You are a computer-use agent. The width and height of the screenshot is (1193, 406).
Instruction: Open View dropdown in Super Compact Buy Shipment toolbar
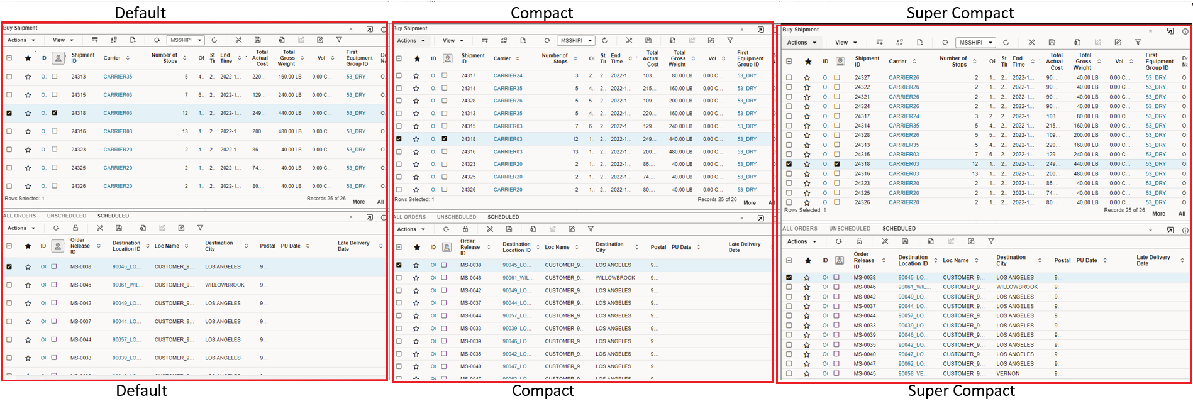pyautogui.click(x=846, y=43)
